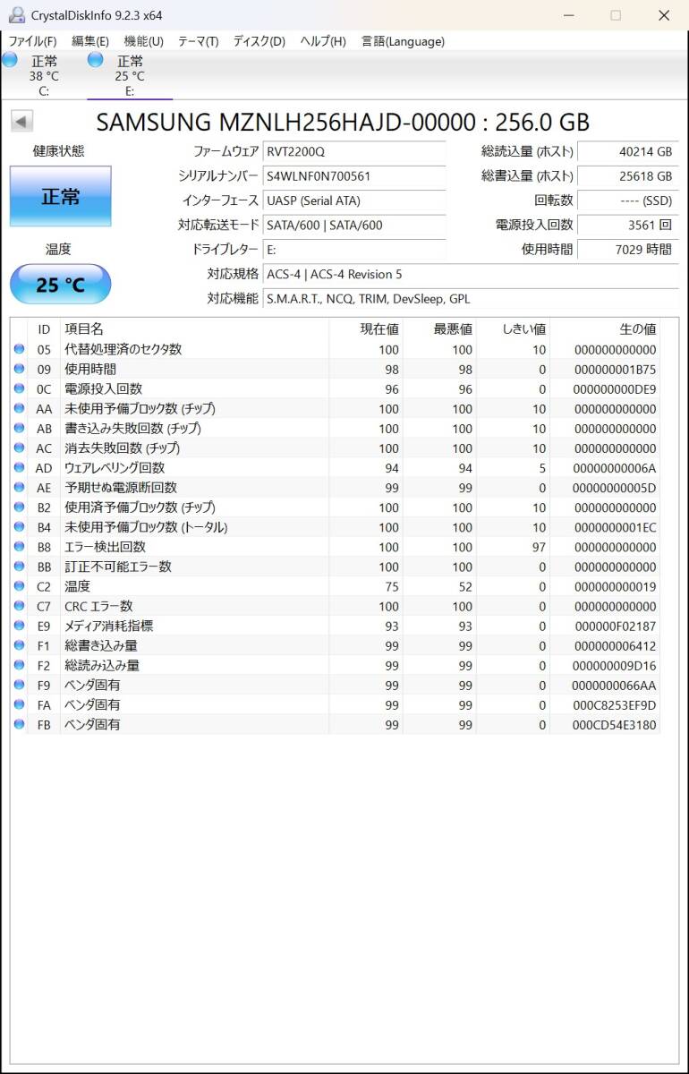Screen dimensions: 689x1074
Task: Click the status icon for row F1
Action: (x=19, y=644)
